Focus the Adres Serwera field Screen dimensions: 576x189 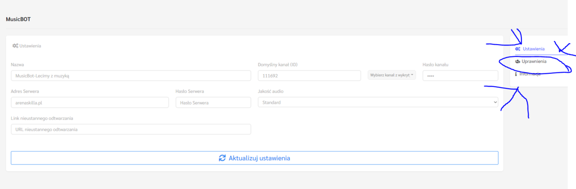90,102
